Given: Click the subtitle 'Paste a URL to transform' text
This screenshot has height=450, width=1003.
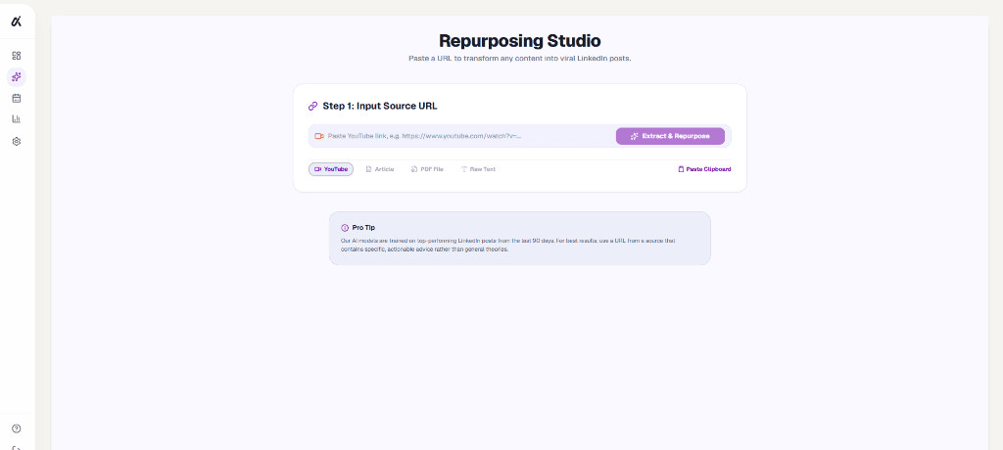Looking at the screenshot, I should (x=519, y=58).
